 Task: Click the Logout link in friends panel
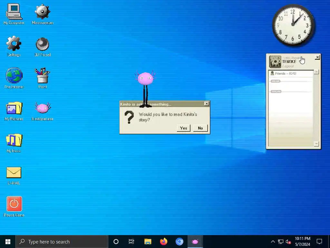pos(288,66)
